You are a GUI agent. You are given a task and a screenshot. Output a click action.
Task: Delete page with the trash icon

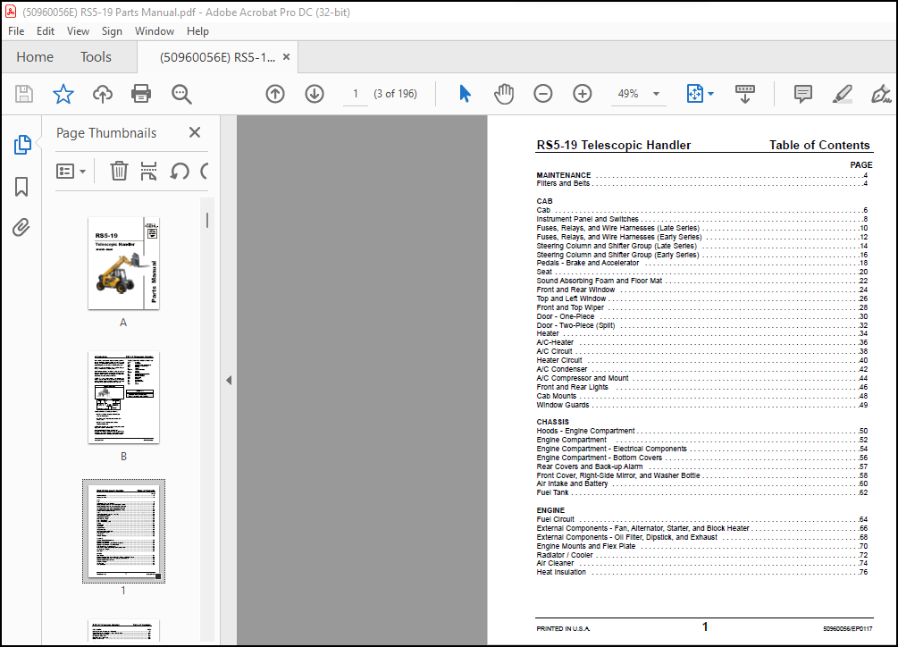119,171
